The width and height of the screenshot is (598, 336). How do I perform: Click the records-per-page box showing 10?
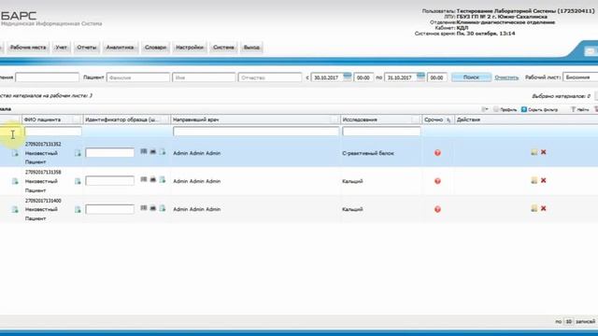(x=568, y=321)
